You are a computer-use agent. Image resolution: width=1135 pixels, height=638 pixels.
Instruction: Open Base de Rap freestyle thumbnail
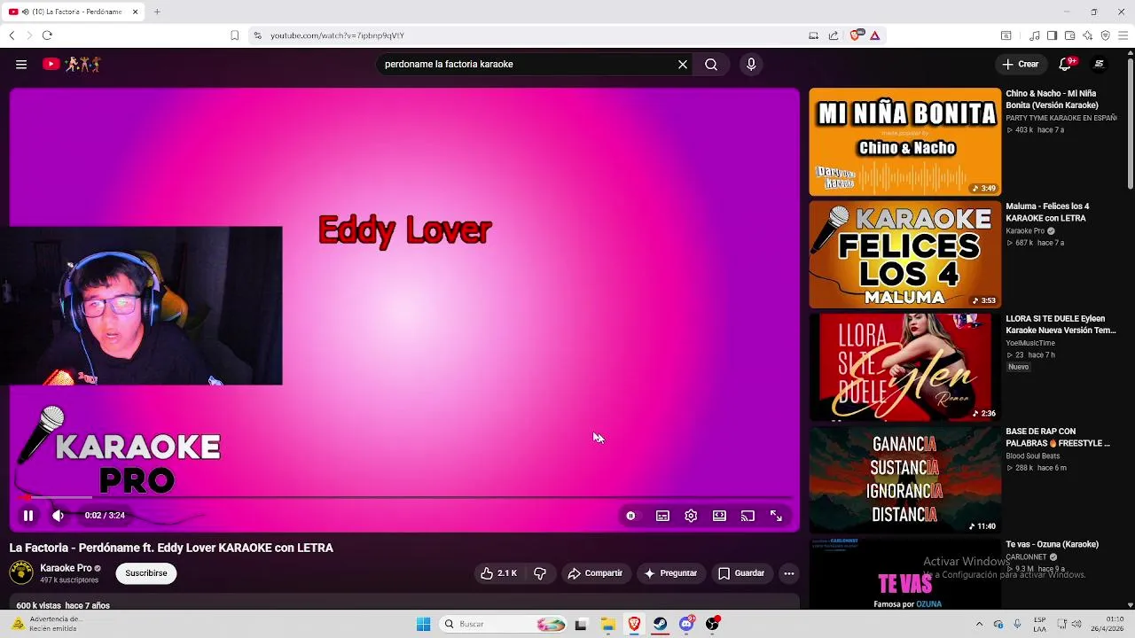904,479
